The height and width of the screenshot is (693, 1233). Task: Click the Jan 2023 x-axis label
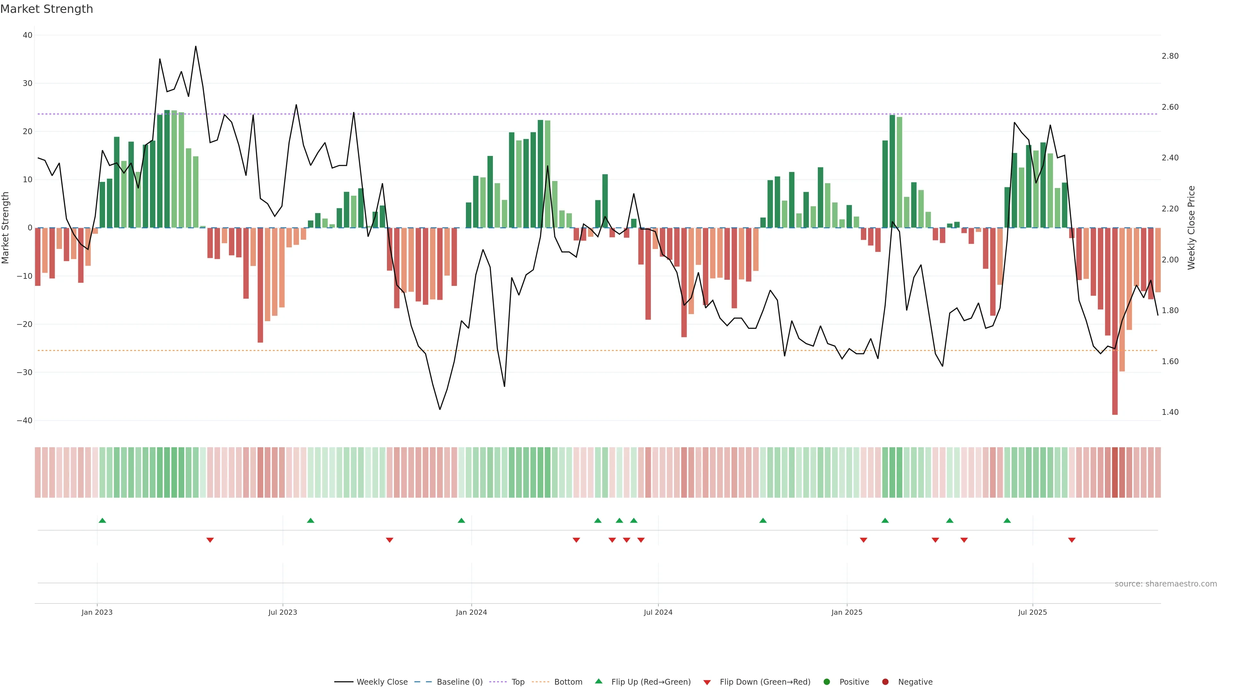[x=97, y=612]
